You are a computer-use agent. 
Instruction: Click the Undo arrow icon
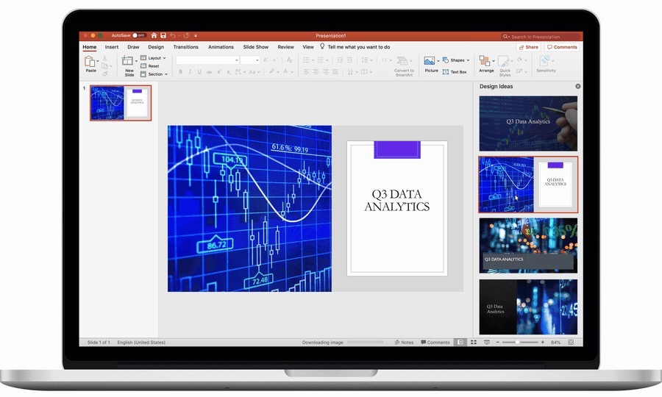click(x=173, y=35)
